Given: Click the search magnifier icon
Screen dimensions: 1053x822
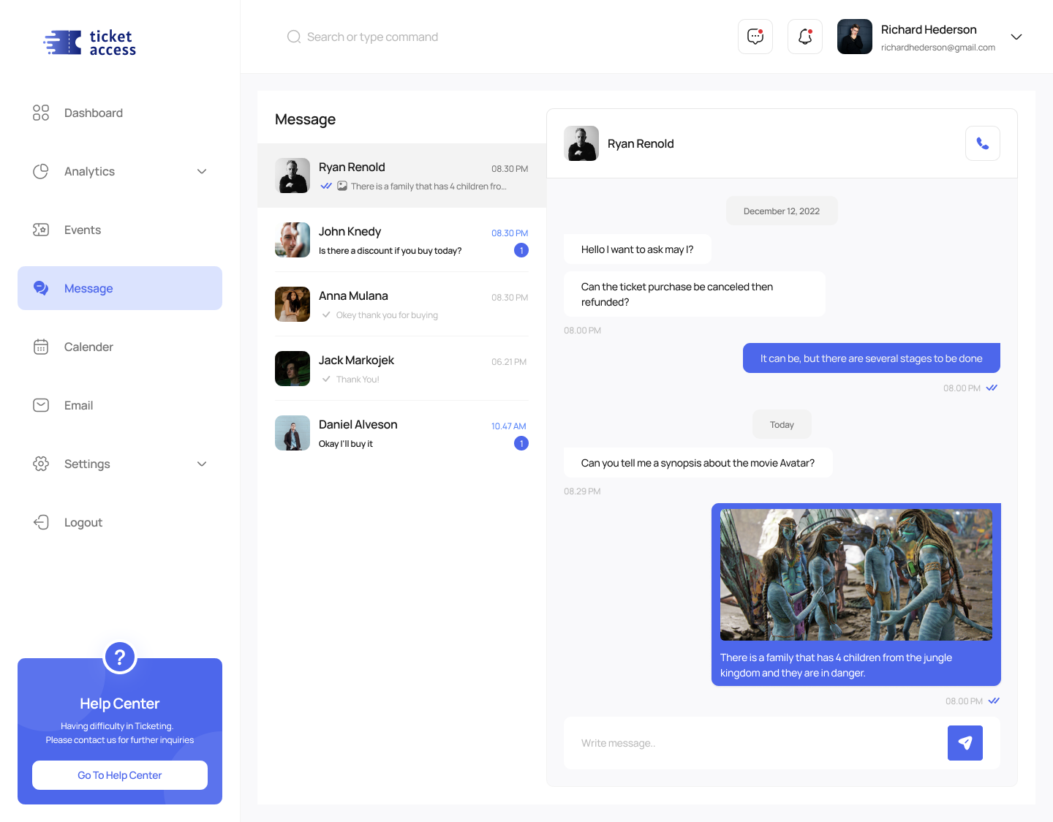Looking at the screenshot, I should [x=294, y=37].
